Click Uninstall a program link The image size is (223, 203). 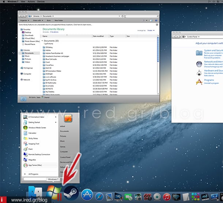click(211, 83)
